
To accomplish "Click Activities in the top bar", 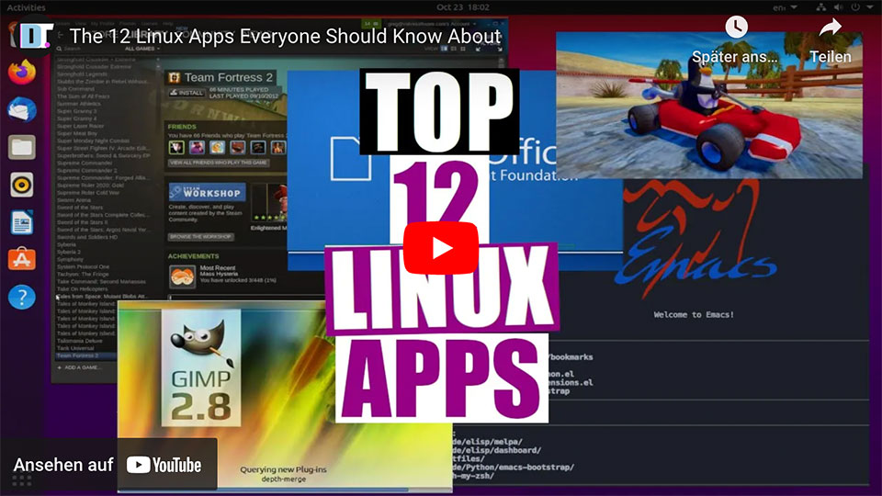I will coord(26,7).
